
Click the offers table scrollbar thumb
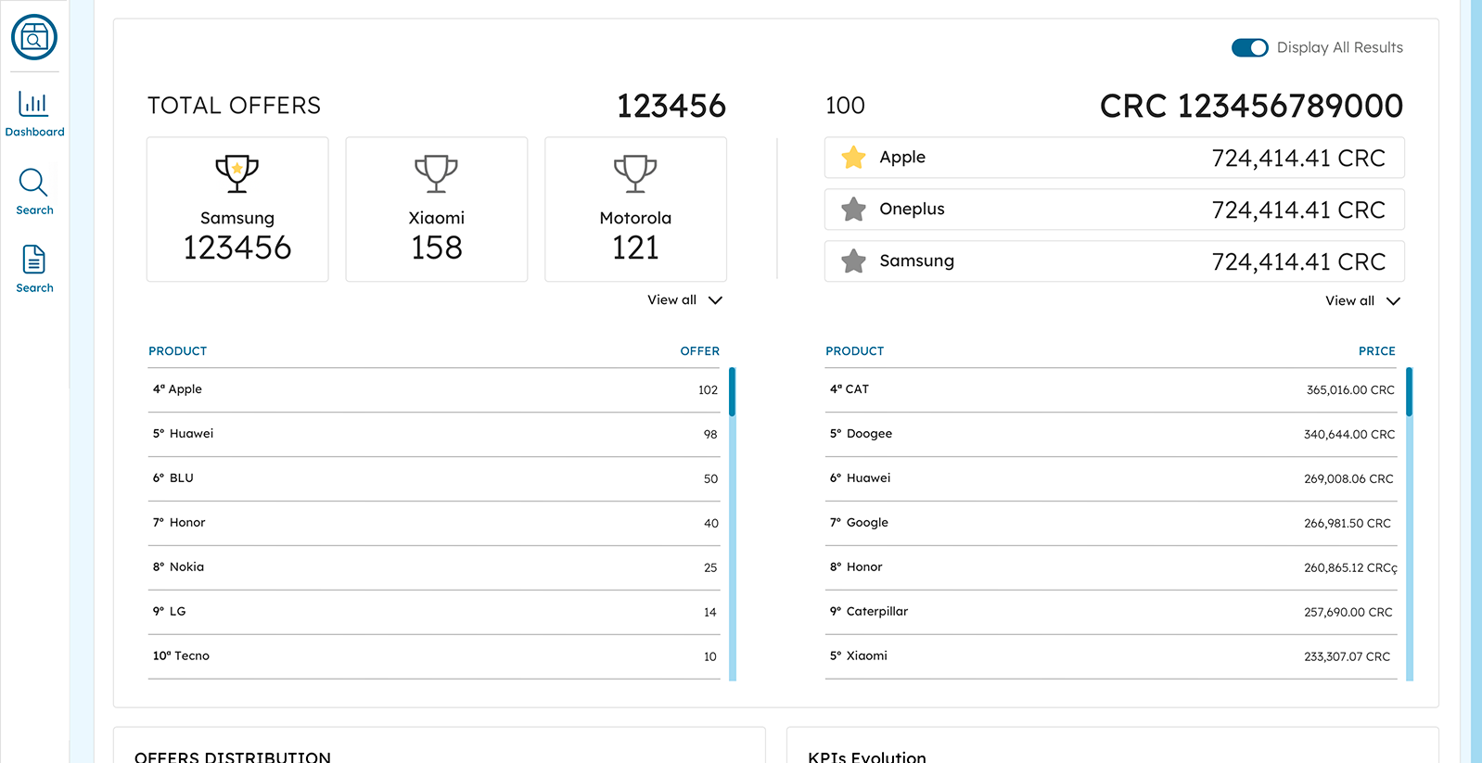click(x=732, y=391)
